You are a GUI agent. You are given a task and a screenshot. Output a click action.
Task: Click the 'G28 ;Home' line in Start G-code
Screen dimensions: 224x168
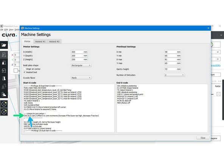click(x=28, y=103)
